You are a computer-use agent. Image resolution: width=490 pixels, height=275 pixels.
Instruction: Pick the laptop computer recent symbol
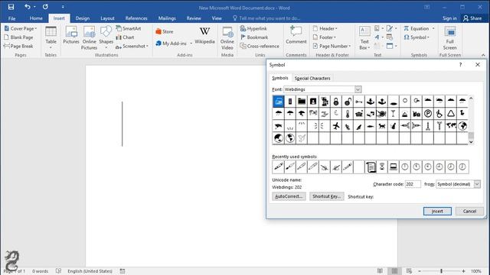[x=394, y=167]
